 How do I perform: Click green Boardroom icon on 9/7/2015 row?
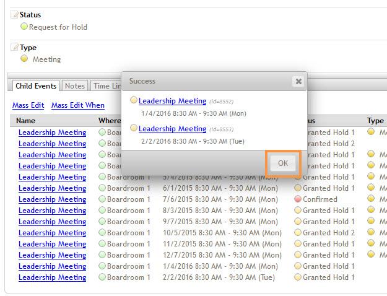[x=102, y=221]
